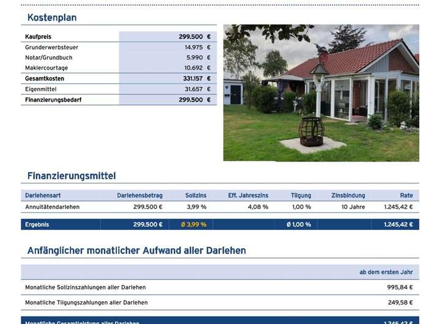
Task: Click the Darlehensbetrag column header
Action: click(x=140, y=196)
